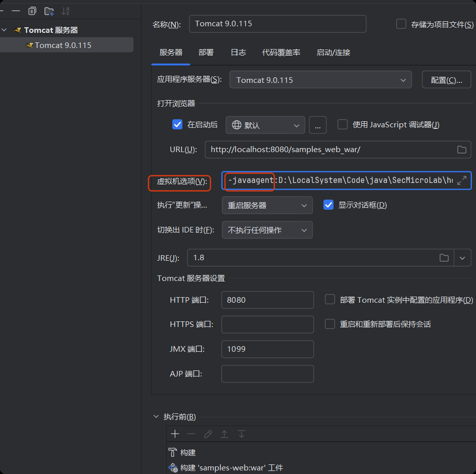This screenshot has width=476, height=474.
Task: Copy the selected run configuration
Action: click(x=32, y=11)
